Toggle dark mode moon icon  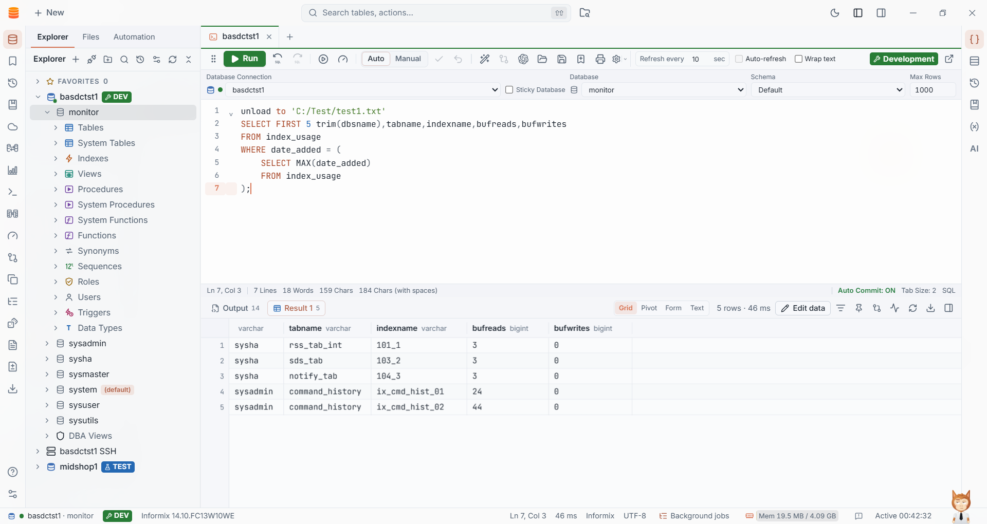click(835, 13)
